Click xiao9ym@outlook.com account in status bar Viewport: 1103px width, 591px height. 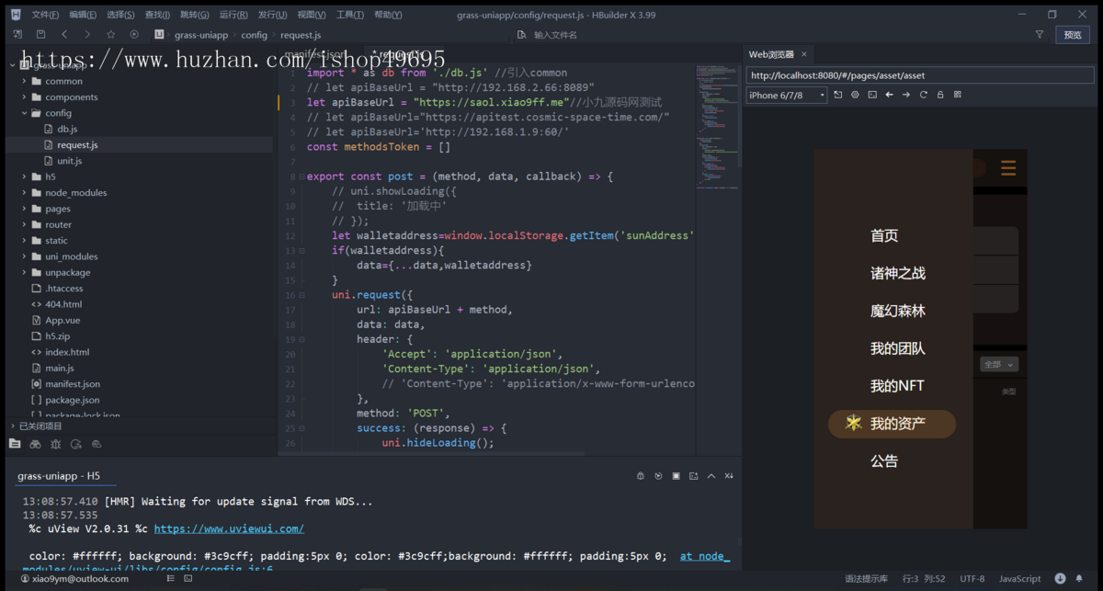click(74, 579)
